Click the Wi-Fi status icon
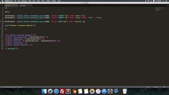Image resolution: width=169 pixels, height=95 pixels. [x=148, y=1]
